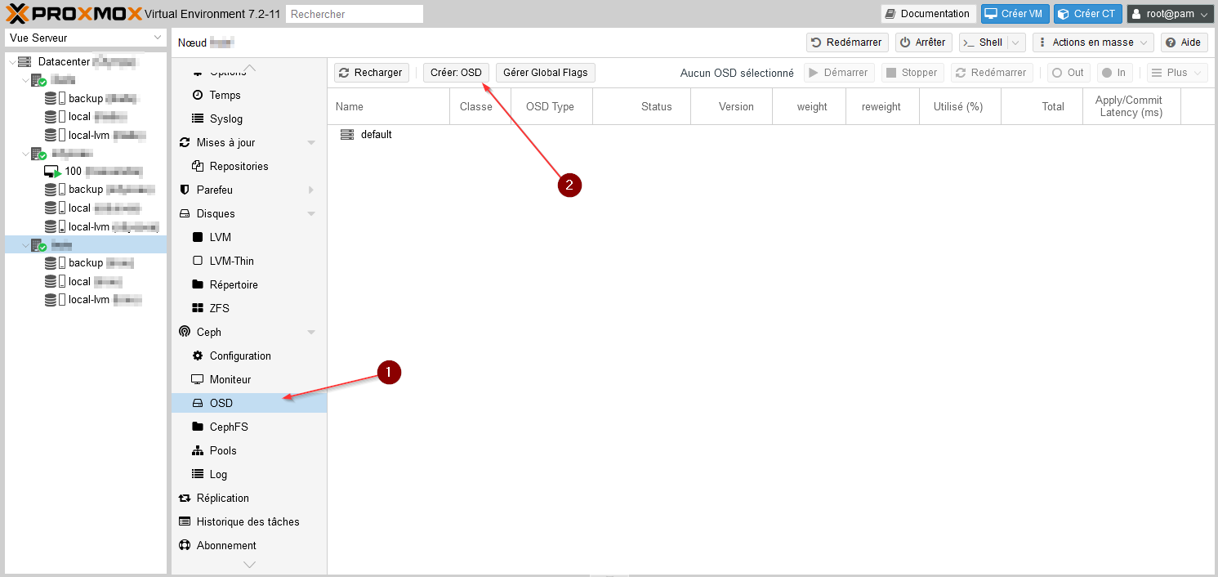
Task: Open the Documentation page
Action: pos(927,14)
